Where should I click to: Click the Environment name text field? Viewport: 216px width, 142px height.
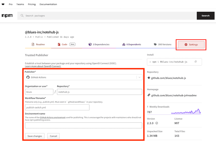coord(83,125)
